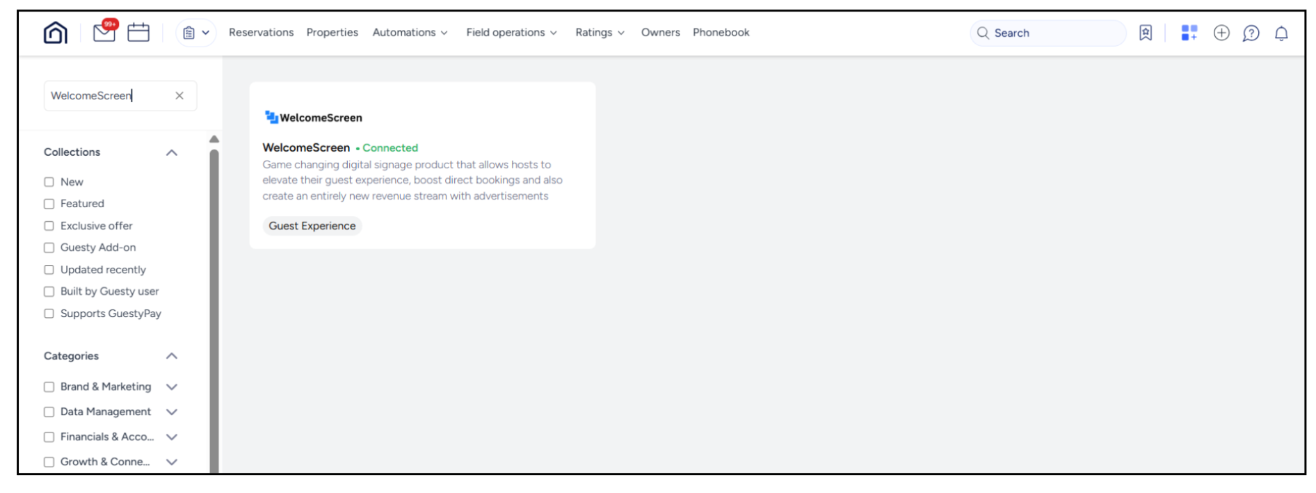This screenshot has height=493, width=1316.
Task: Expand Data Management subcategories
Action: click(172, 412)
